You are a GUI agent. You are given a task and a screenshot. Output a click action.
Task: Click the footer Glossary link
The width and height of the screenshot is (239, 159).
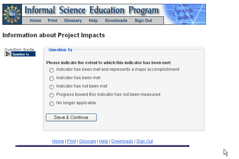(x=87, y=141)
